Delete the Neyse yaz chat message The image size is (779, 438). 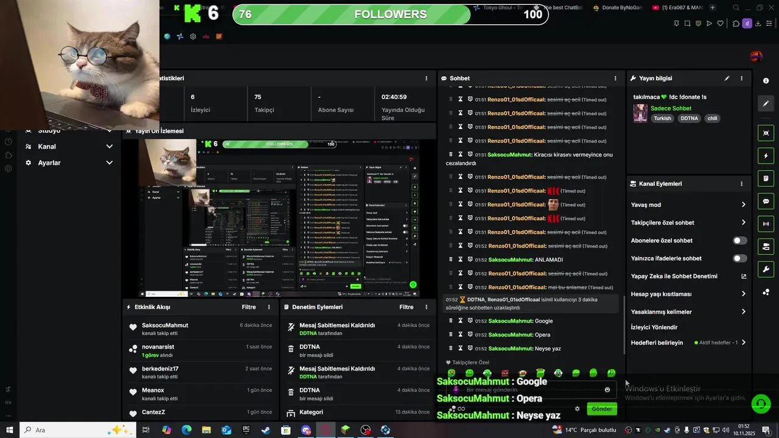pos(451,349)
